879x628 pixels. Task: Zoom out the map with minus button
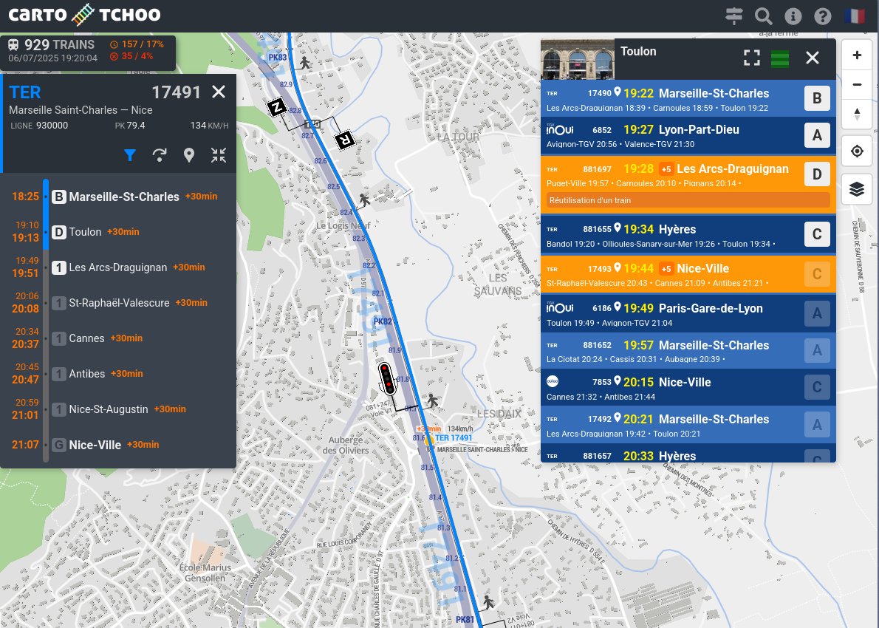tap(857, 84)
